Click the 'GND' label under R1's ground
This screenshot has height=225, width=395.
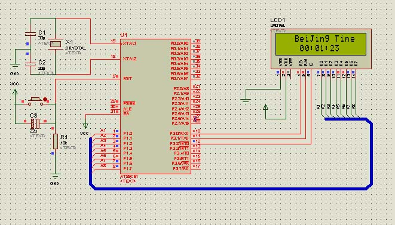pos(54,183)
